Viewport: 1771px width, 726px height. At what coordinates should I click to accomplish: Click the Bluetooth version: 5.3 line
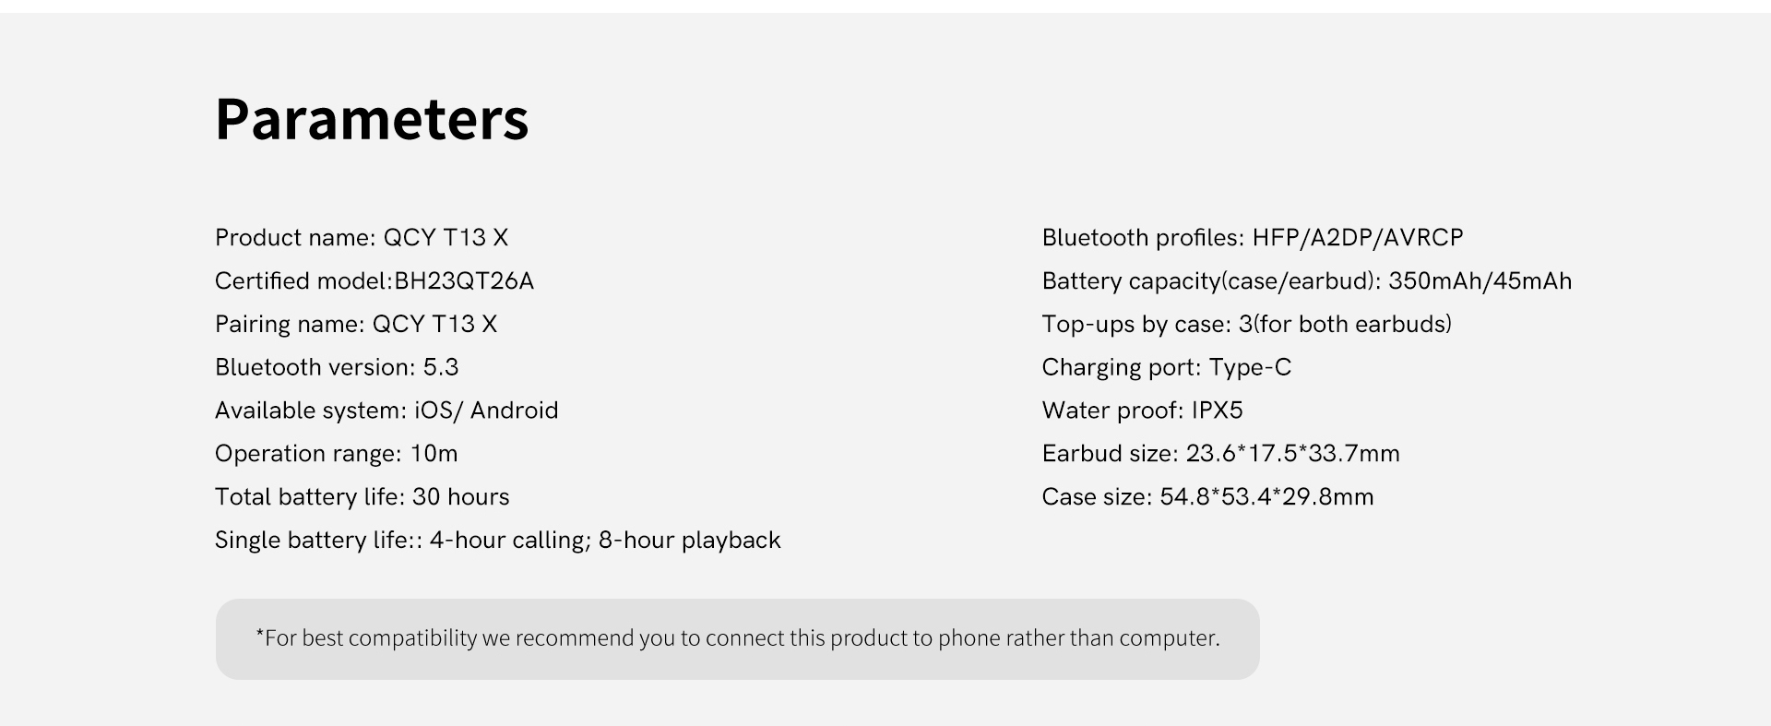click(x=337, y=368)
